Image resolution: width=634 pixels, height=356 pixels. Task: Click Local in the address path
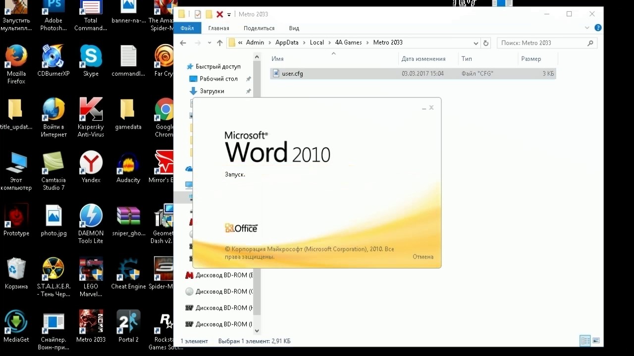click(317, 43)
